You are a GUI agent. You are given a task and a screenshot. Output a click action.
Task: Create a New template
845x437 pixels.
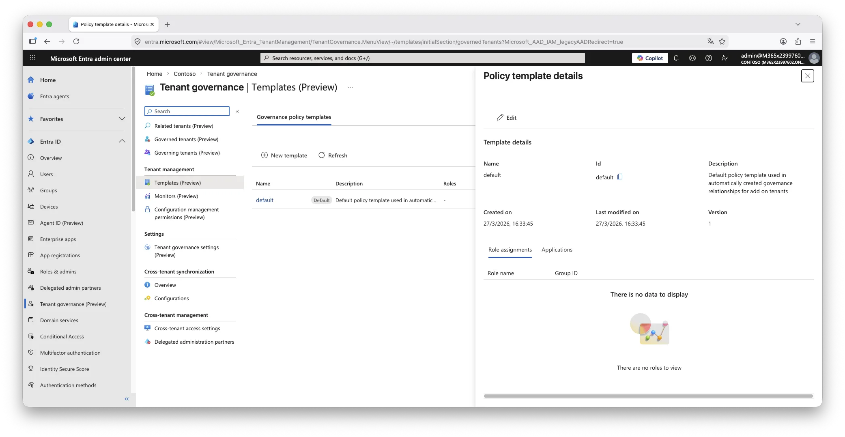point(284,155)
